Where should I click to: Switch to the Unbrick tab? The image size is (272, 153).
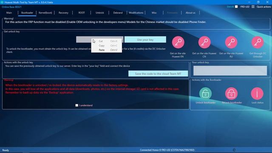click(x=100, y=13)
